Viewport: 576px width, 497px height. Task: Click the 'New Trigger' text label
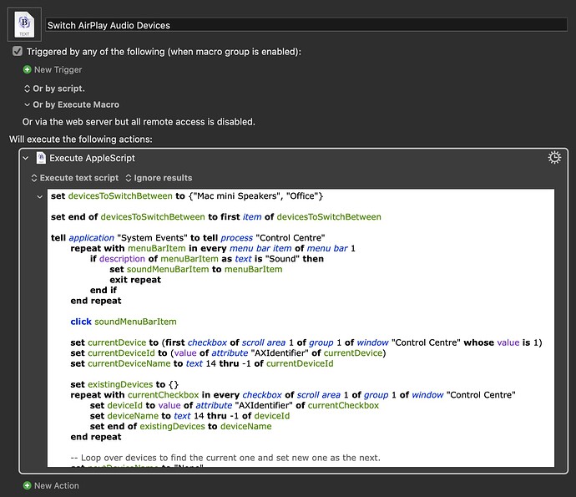coord(59,69)
